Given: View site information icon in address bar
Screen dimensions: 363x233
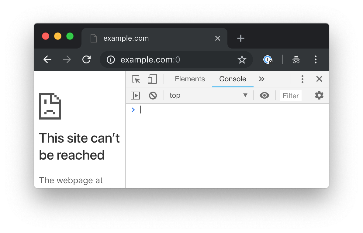Looking at the screenshot, I should [111, 59].
